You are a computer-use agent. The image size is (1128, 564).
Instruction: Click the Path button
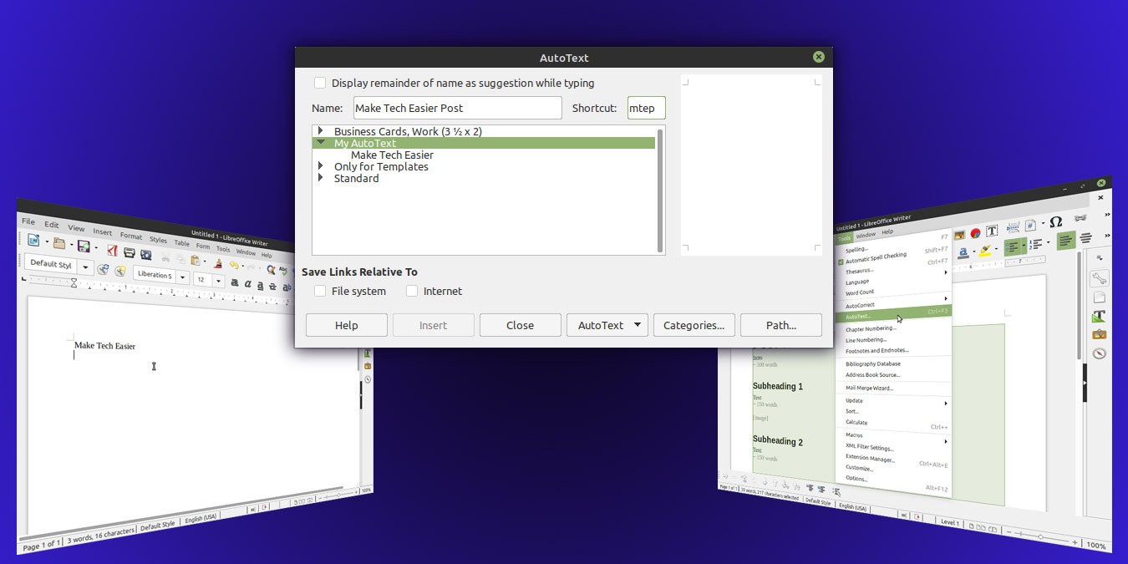click(780, 325)
